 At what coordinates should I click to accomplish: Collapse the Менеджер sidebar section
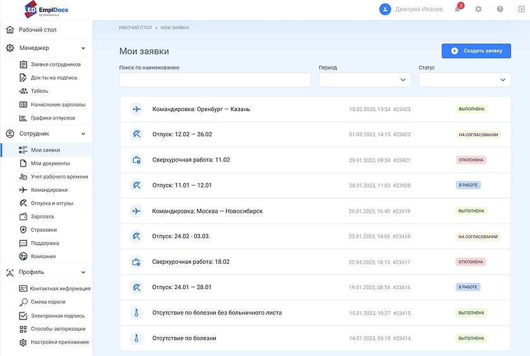(83, 48)
